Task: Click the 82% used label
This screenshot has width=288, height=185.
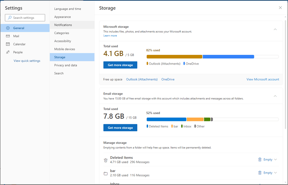Action: tap(153, 50)
